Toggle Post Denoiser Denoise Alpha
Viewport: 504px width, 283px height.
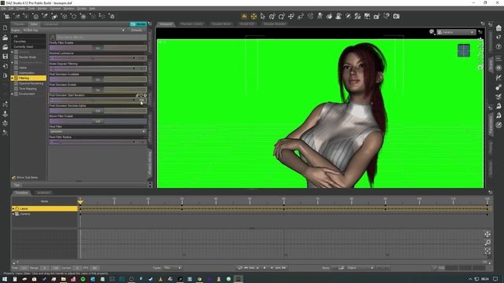point(98,111)
